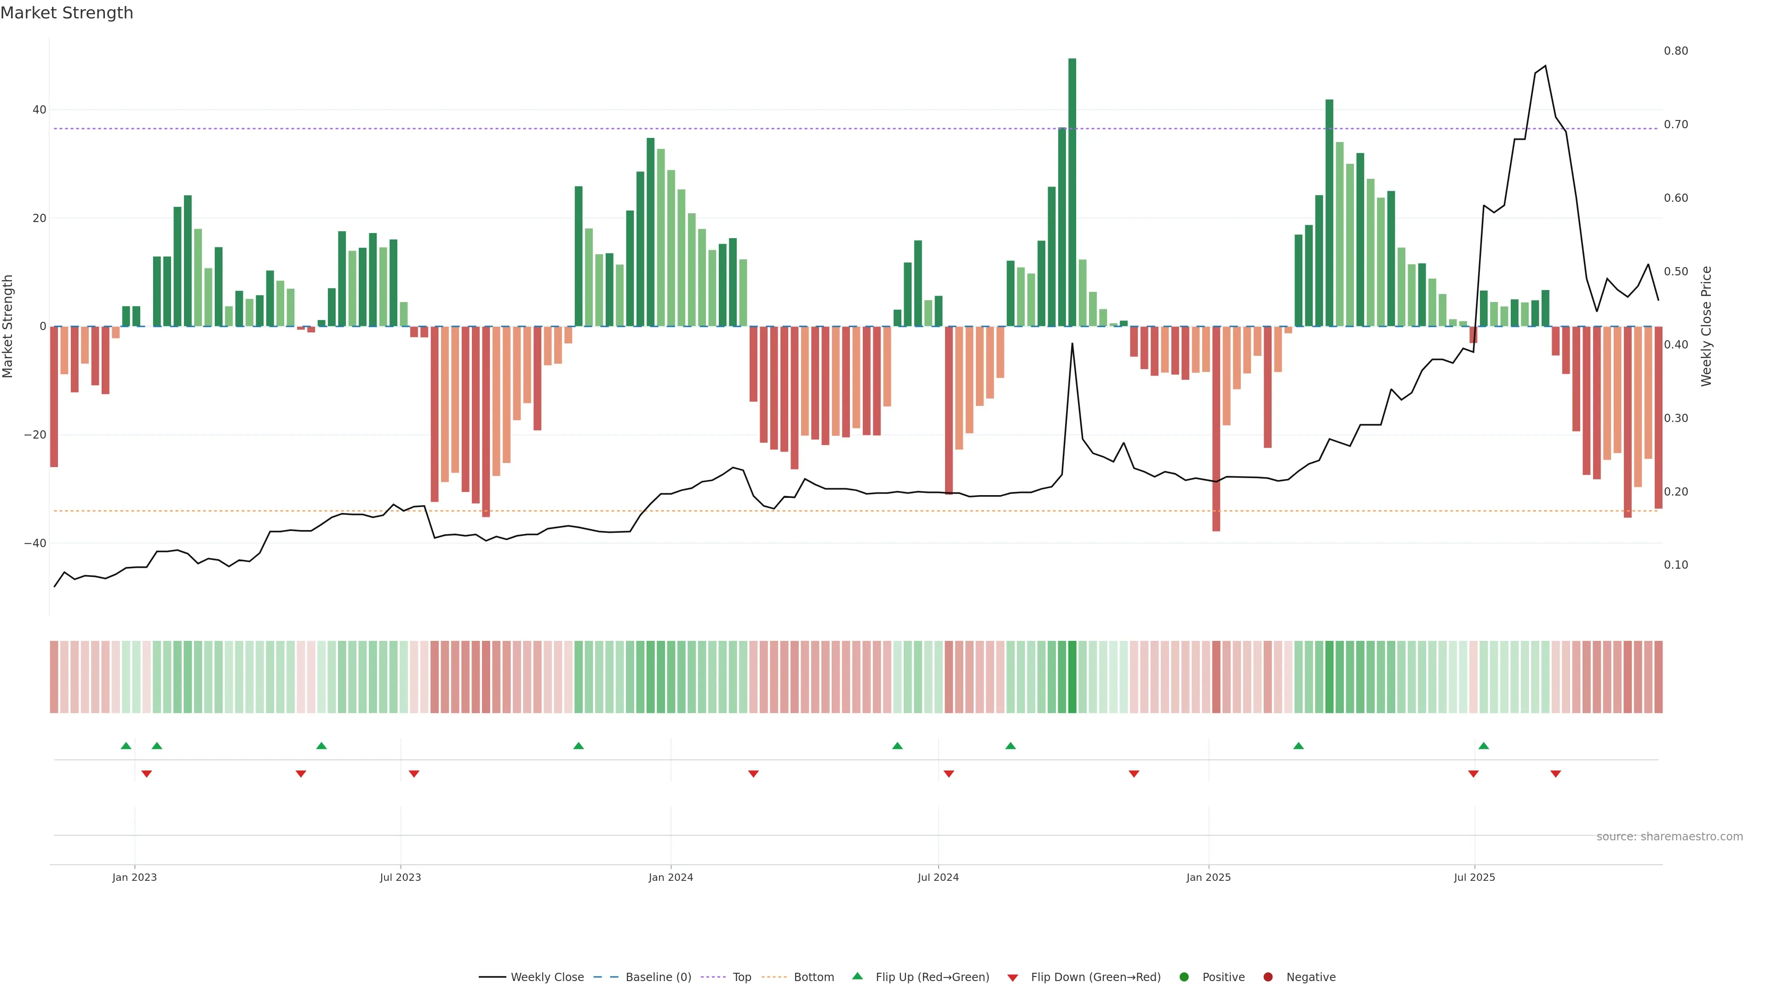Click the Market Strength chart title

[67, 13]
